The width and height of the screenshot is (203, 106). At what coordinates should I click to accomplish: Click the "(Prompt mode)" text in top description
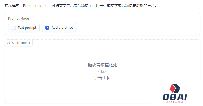34,6
